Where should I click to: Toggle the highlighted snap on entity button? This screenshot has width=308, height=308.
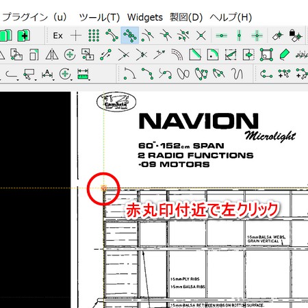click(x=129, y=36)
